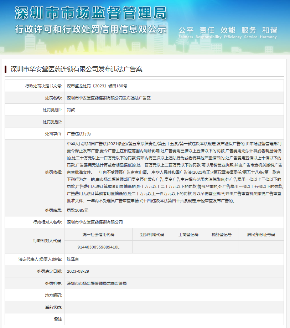The width and height of the screenshot is (290, 328).
Task: Click the 广告违法行为 value
Action: point(79,134)
